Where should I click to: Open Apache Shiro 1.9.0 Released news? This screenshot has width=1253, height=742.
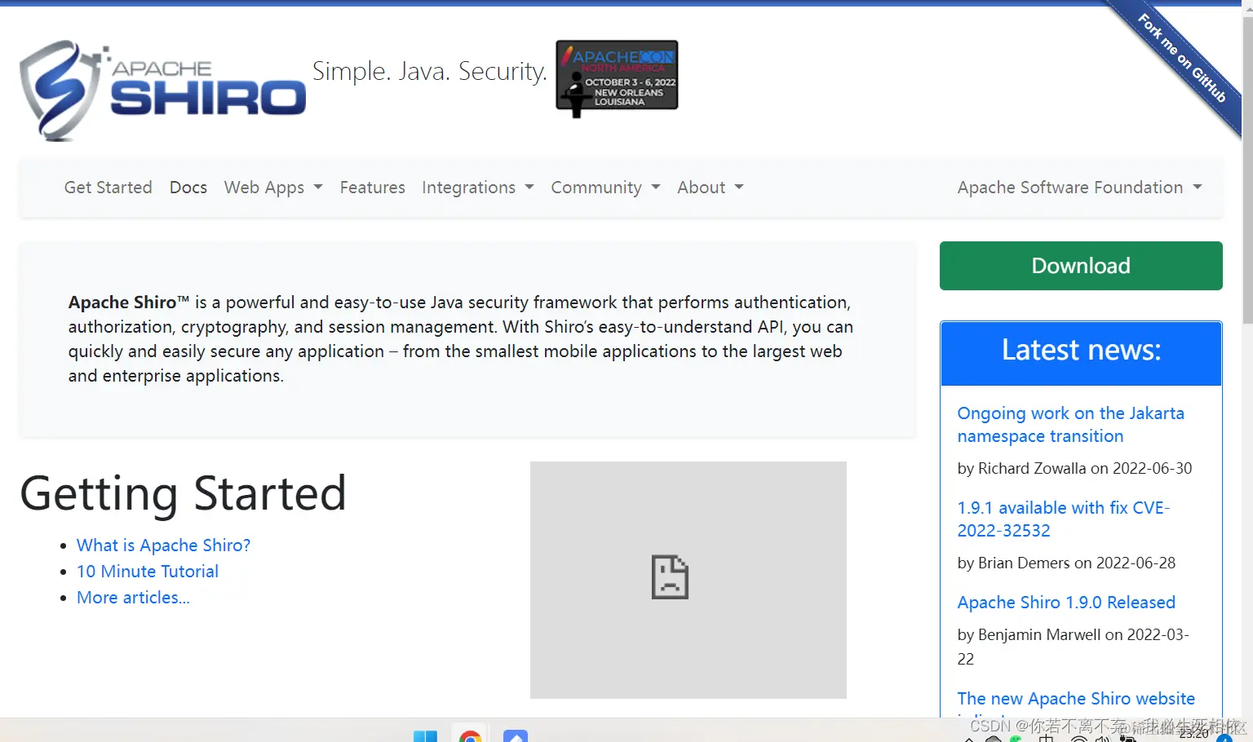(x=1066, y=603)
